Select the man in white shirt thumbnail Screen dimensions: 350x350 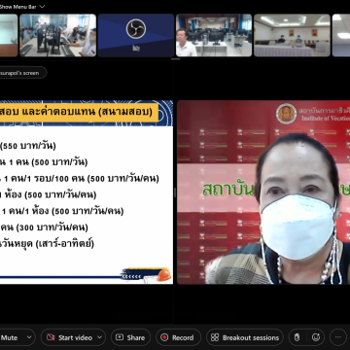point(214,35)
